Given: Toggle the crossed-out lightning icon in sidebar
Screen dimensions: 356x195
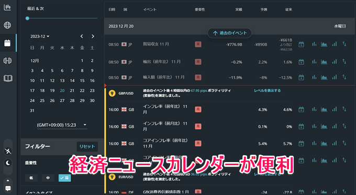Looking at the screenshot, I should pyautogui.click(x=8, y=151).
